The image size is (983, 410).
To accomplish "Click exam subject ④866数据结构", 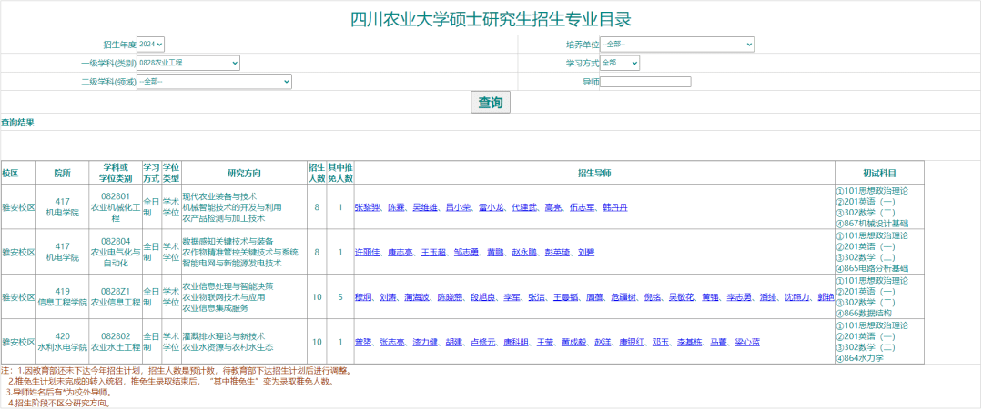I will point(864,313).
